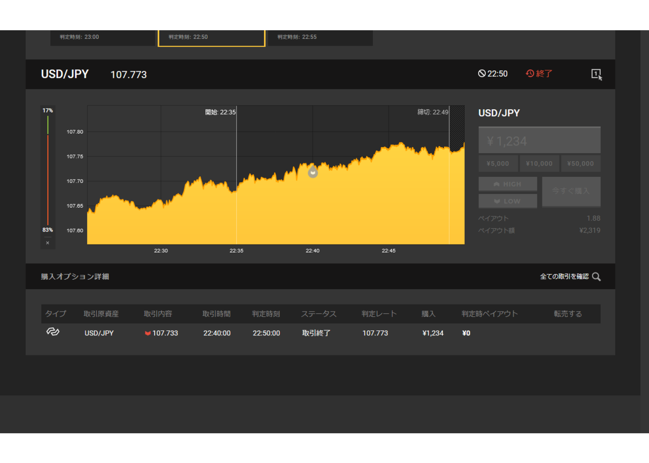The image size is (649, 463).
Task: Click the 判定レート value 107.773 in the table
Action: (375, 333)
